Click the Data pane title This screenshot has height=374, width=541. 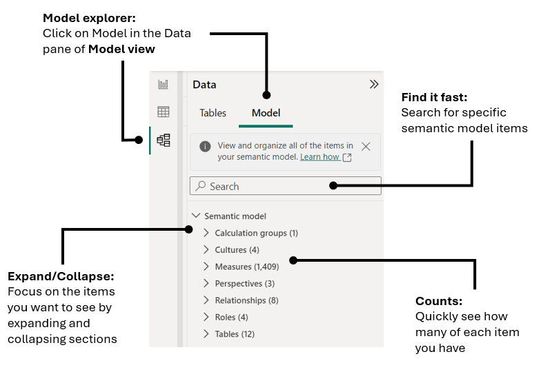tap(204, 85)
